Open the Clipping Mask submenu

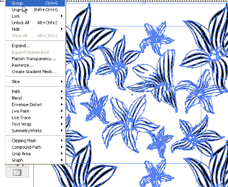pyautogui.click(x=35, y=141)
